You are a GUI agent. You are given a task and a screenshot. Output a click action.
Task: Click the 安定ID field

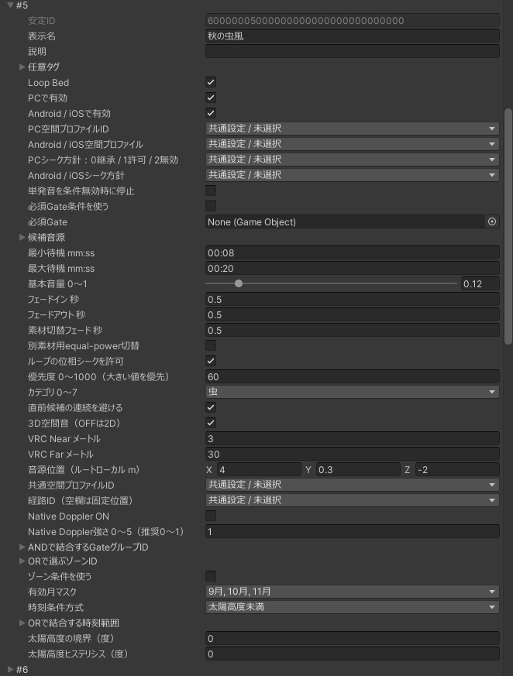tap(352, 20)
